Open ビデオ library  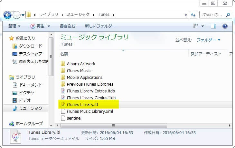[x=25, y=100]
